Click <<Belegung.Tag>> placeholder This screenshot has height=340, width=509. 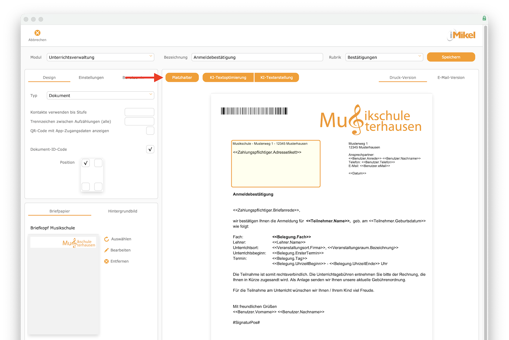[290, 258]
